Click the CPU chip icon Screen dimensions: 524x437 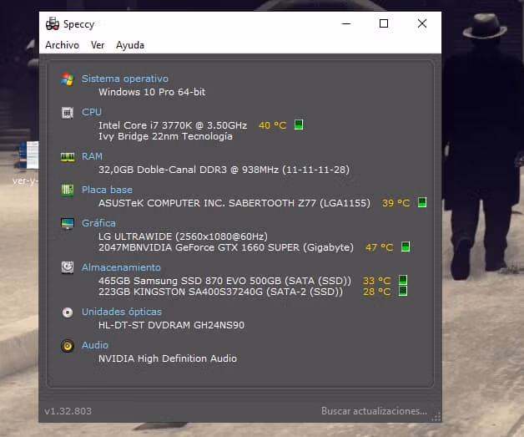tap(68, 113)
